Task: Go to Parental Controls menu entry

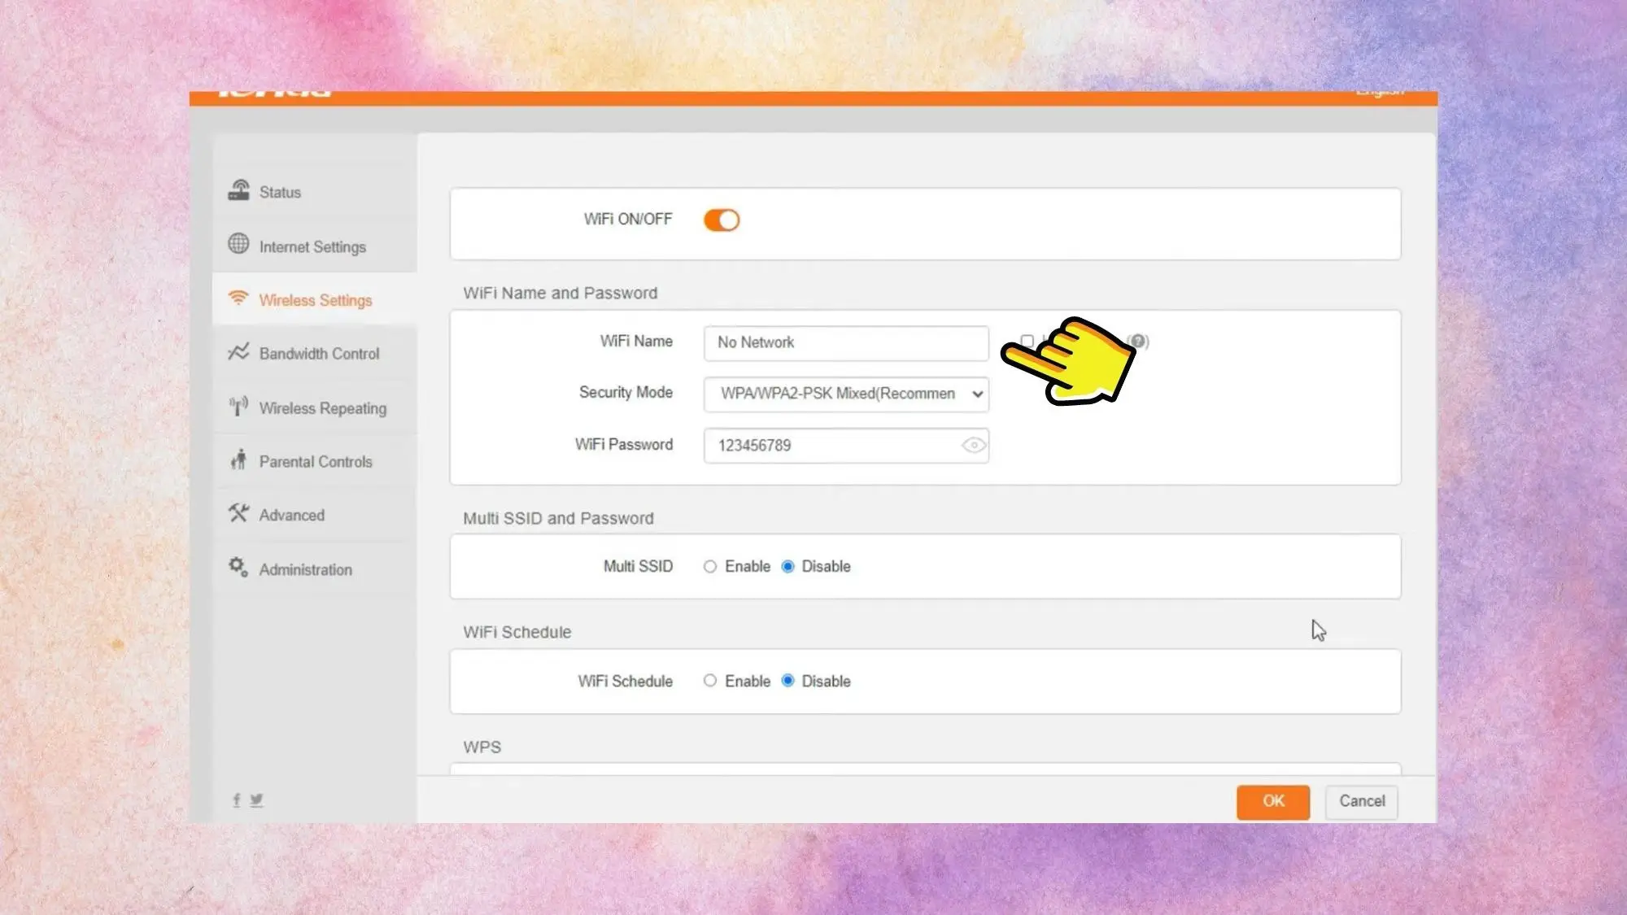Action: point(315,461)
